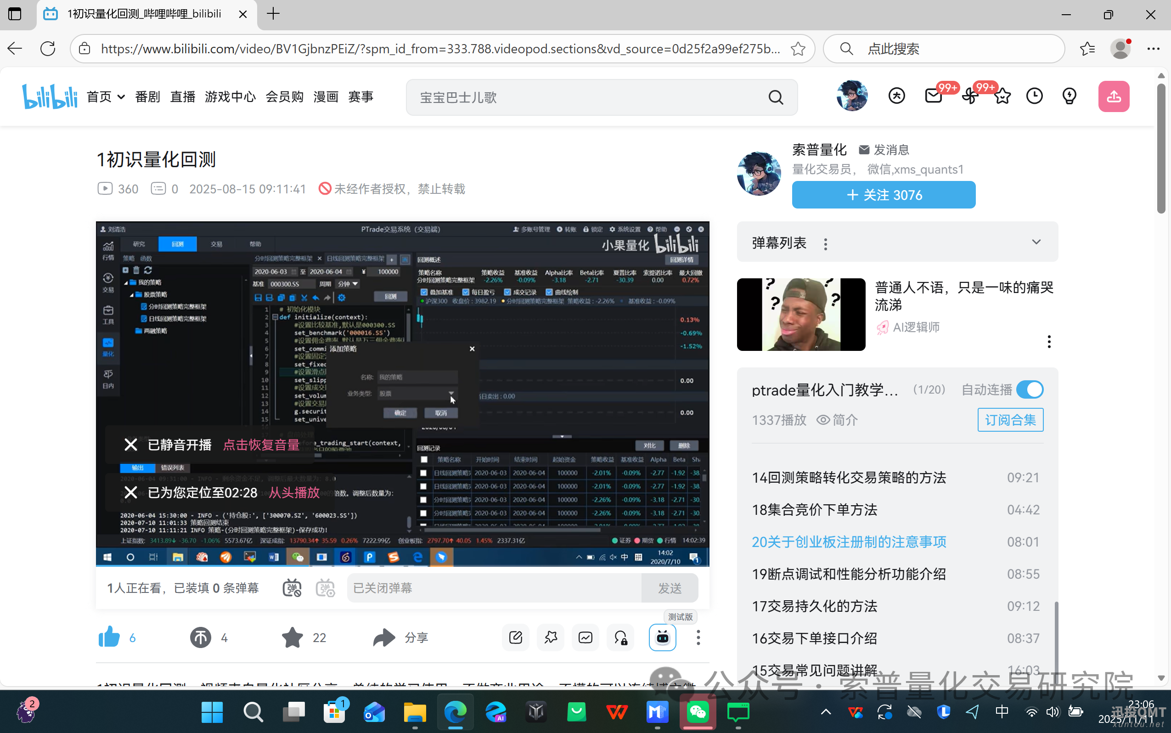Open episode 18集合竞价下单方法 from the playlist
Screen dimensions: 1171x733
click(x=814, y=509)
